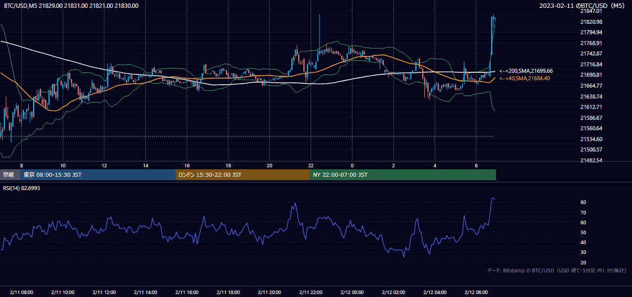Click price axis label 21612.71

click(591, 107)
